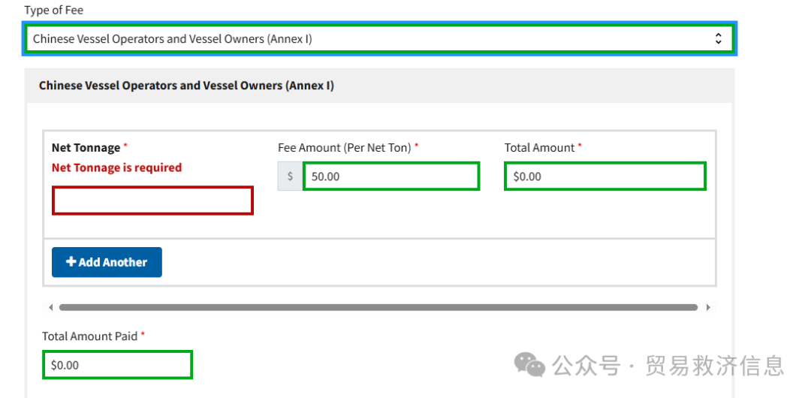Viewport: 811px width, 398px height.
Task: Click the WeChat logo watermark
Action: (529, 365)
